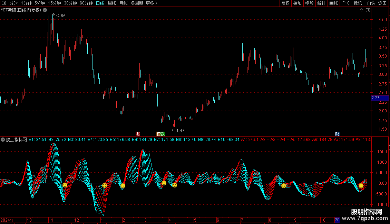Click the smiley signal in early April
390x224 pixels.
click(x=175, y=185)
